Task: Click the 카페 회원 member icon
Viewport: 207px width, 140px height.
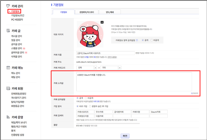Action: [8, 88]
